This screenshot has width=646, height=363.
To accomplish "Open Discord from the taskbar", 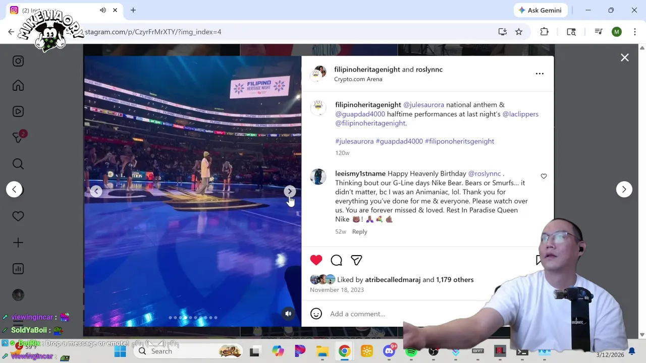I will [x=389, y=351].
